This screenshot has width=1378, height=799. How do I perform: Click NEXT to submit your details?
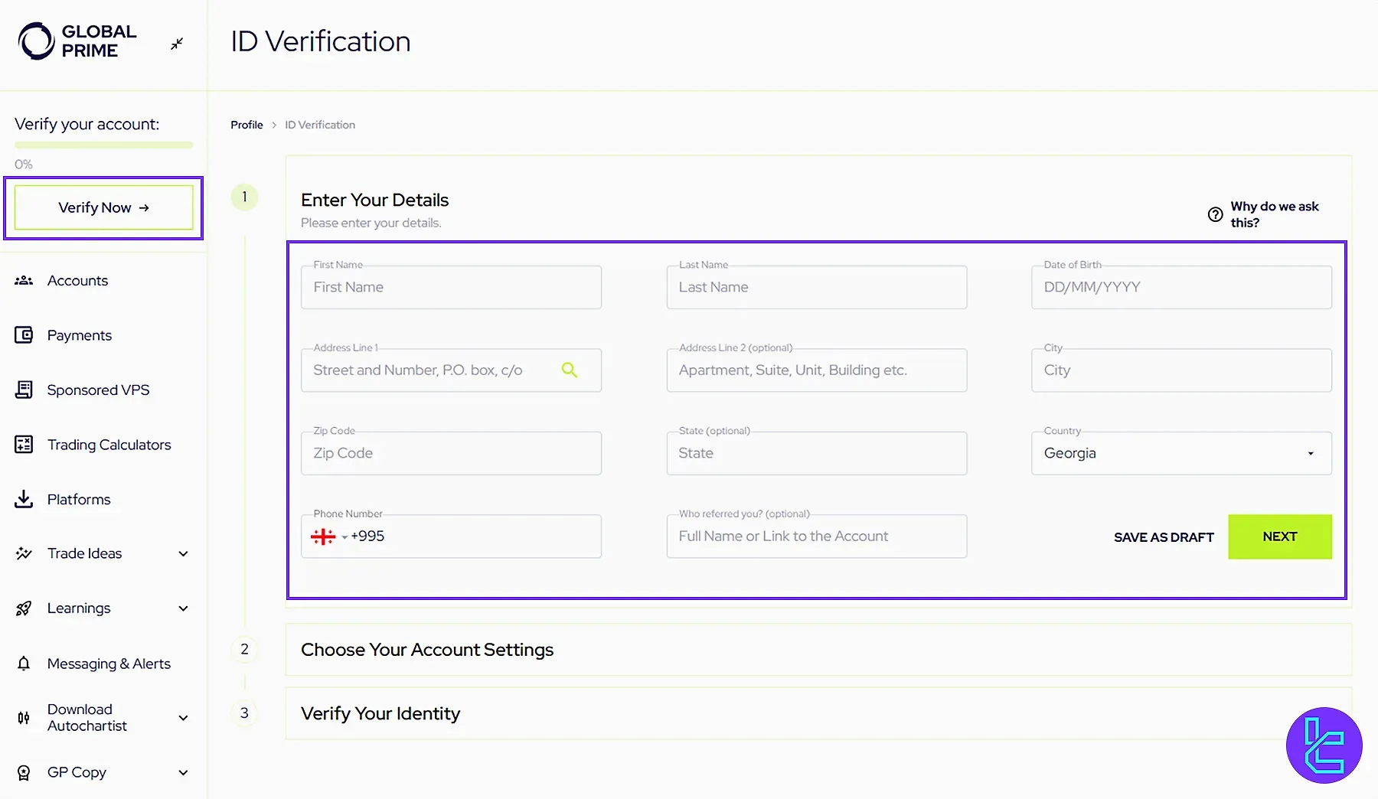coord(1279,536)
